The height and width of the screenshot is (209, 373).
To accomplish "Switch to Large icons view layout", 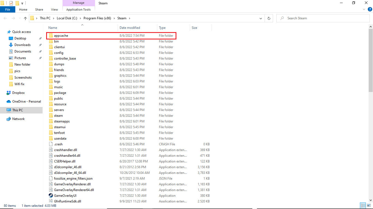I will (x=369, y=206).
